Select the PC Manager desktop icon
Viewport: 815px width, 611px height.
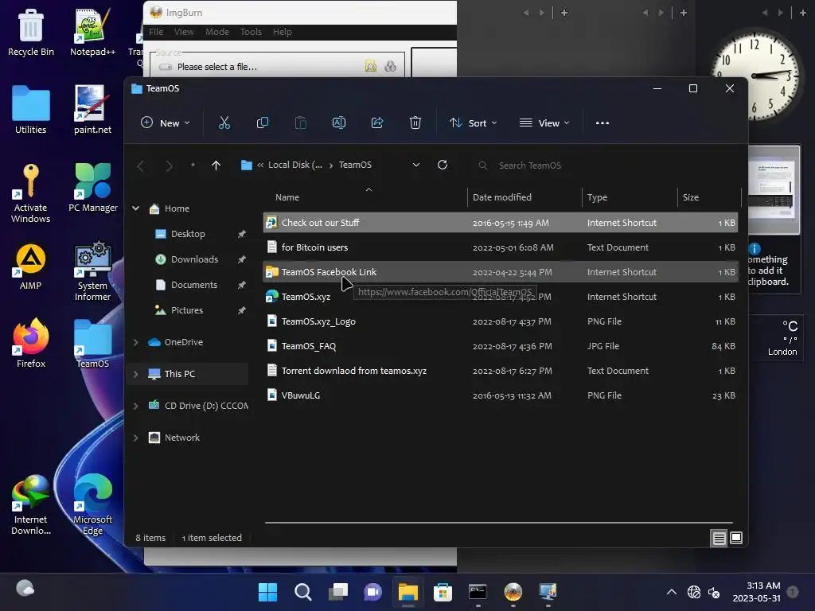point(92,188)
